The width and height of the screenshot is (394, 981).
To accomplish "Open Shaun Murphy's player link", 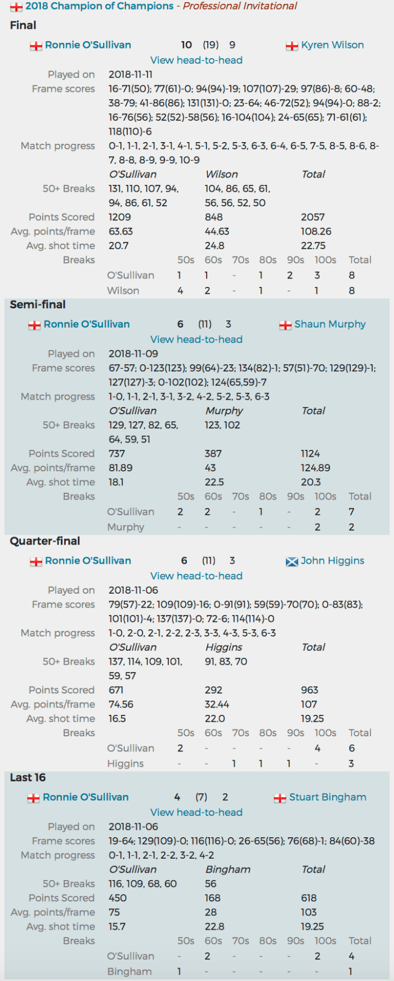I will point(330,324).
